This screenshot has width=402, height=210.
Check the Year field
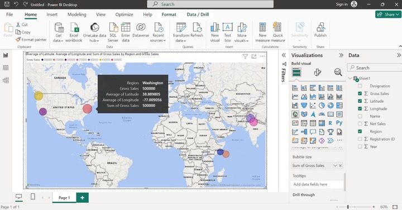(360, 146)
